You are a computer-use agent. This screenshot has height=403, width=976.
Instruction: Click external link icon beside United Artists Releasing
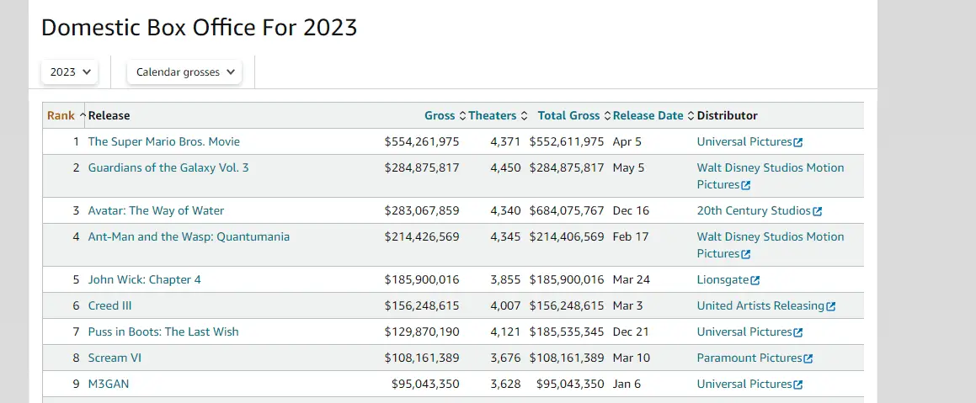pos(831,306)
